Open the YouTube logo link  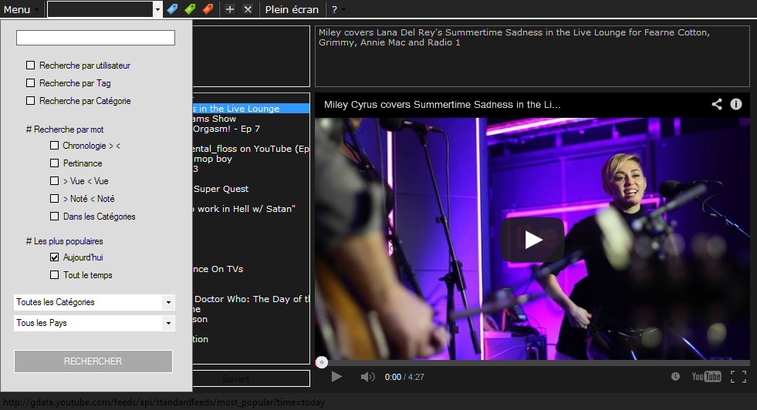[706, 377]
